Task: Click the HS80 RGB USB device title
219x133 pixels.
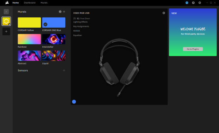Action: [81, 13]
